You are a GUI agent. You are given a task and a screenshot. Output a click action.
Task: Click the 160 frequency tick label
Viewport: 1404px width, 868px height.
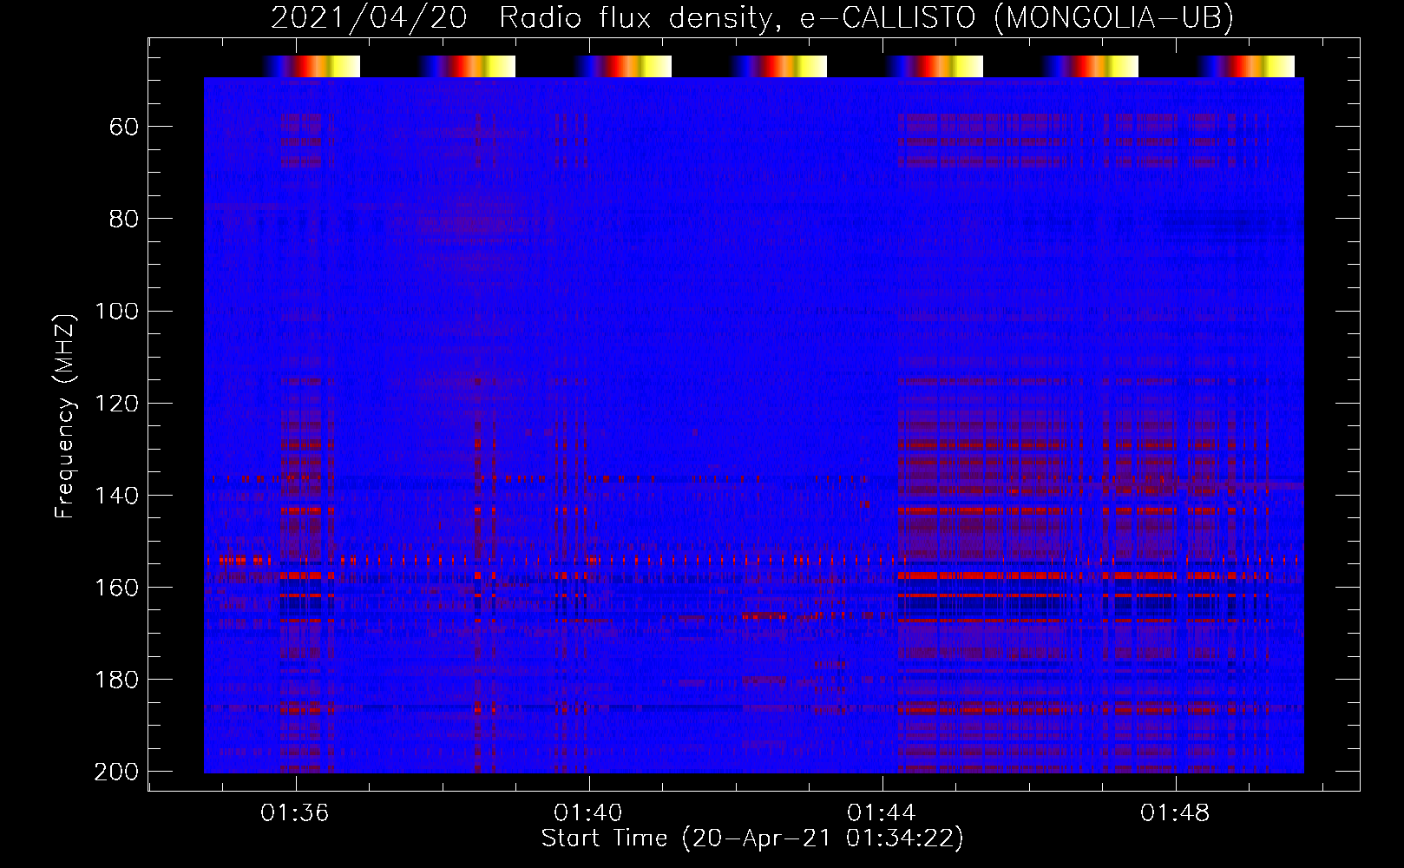pyautogui.click(x=116, y=587)
